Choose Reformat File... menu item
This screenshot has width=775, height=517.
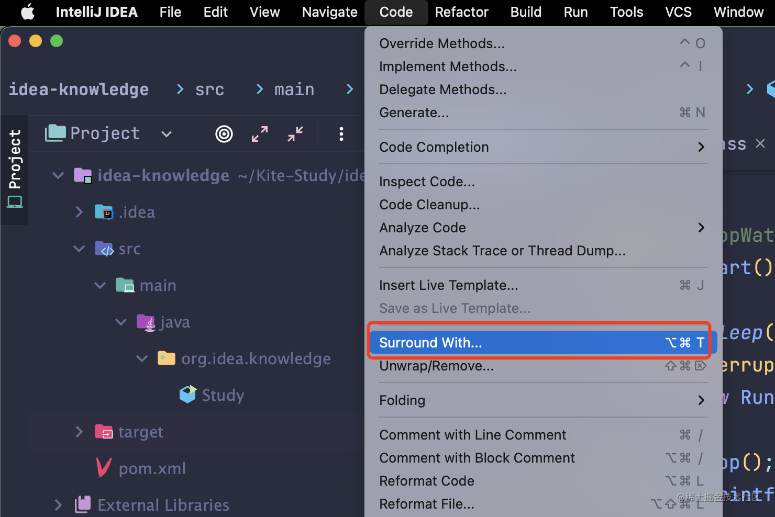tap(543, 504)
